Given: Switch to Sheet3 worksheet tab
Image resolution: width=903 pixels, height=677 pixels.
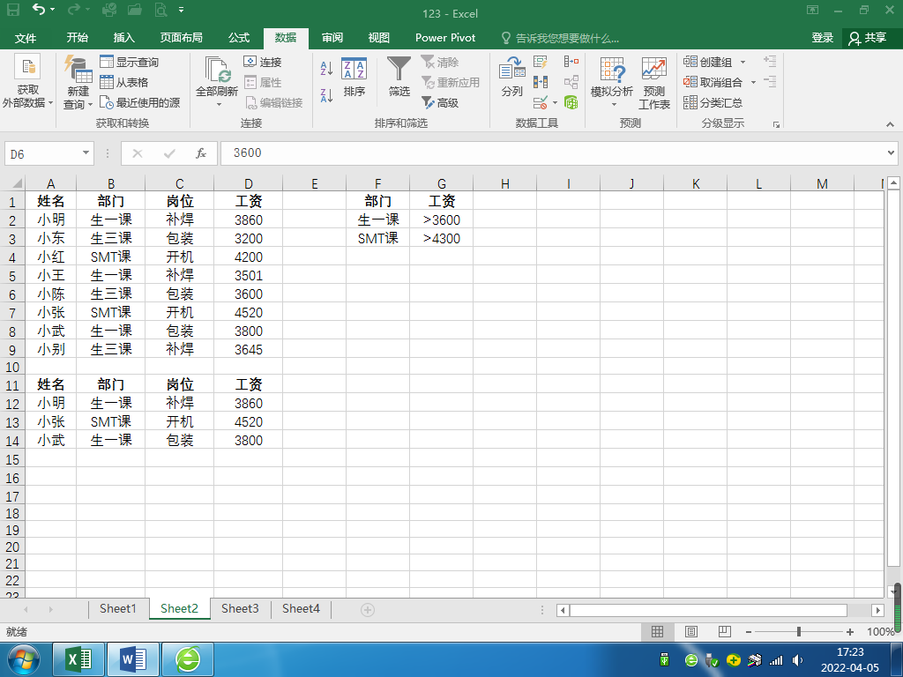Looking at the screenshot, I should pyautogui.click(x=240, y=608).
